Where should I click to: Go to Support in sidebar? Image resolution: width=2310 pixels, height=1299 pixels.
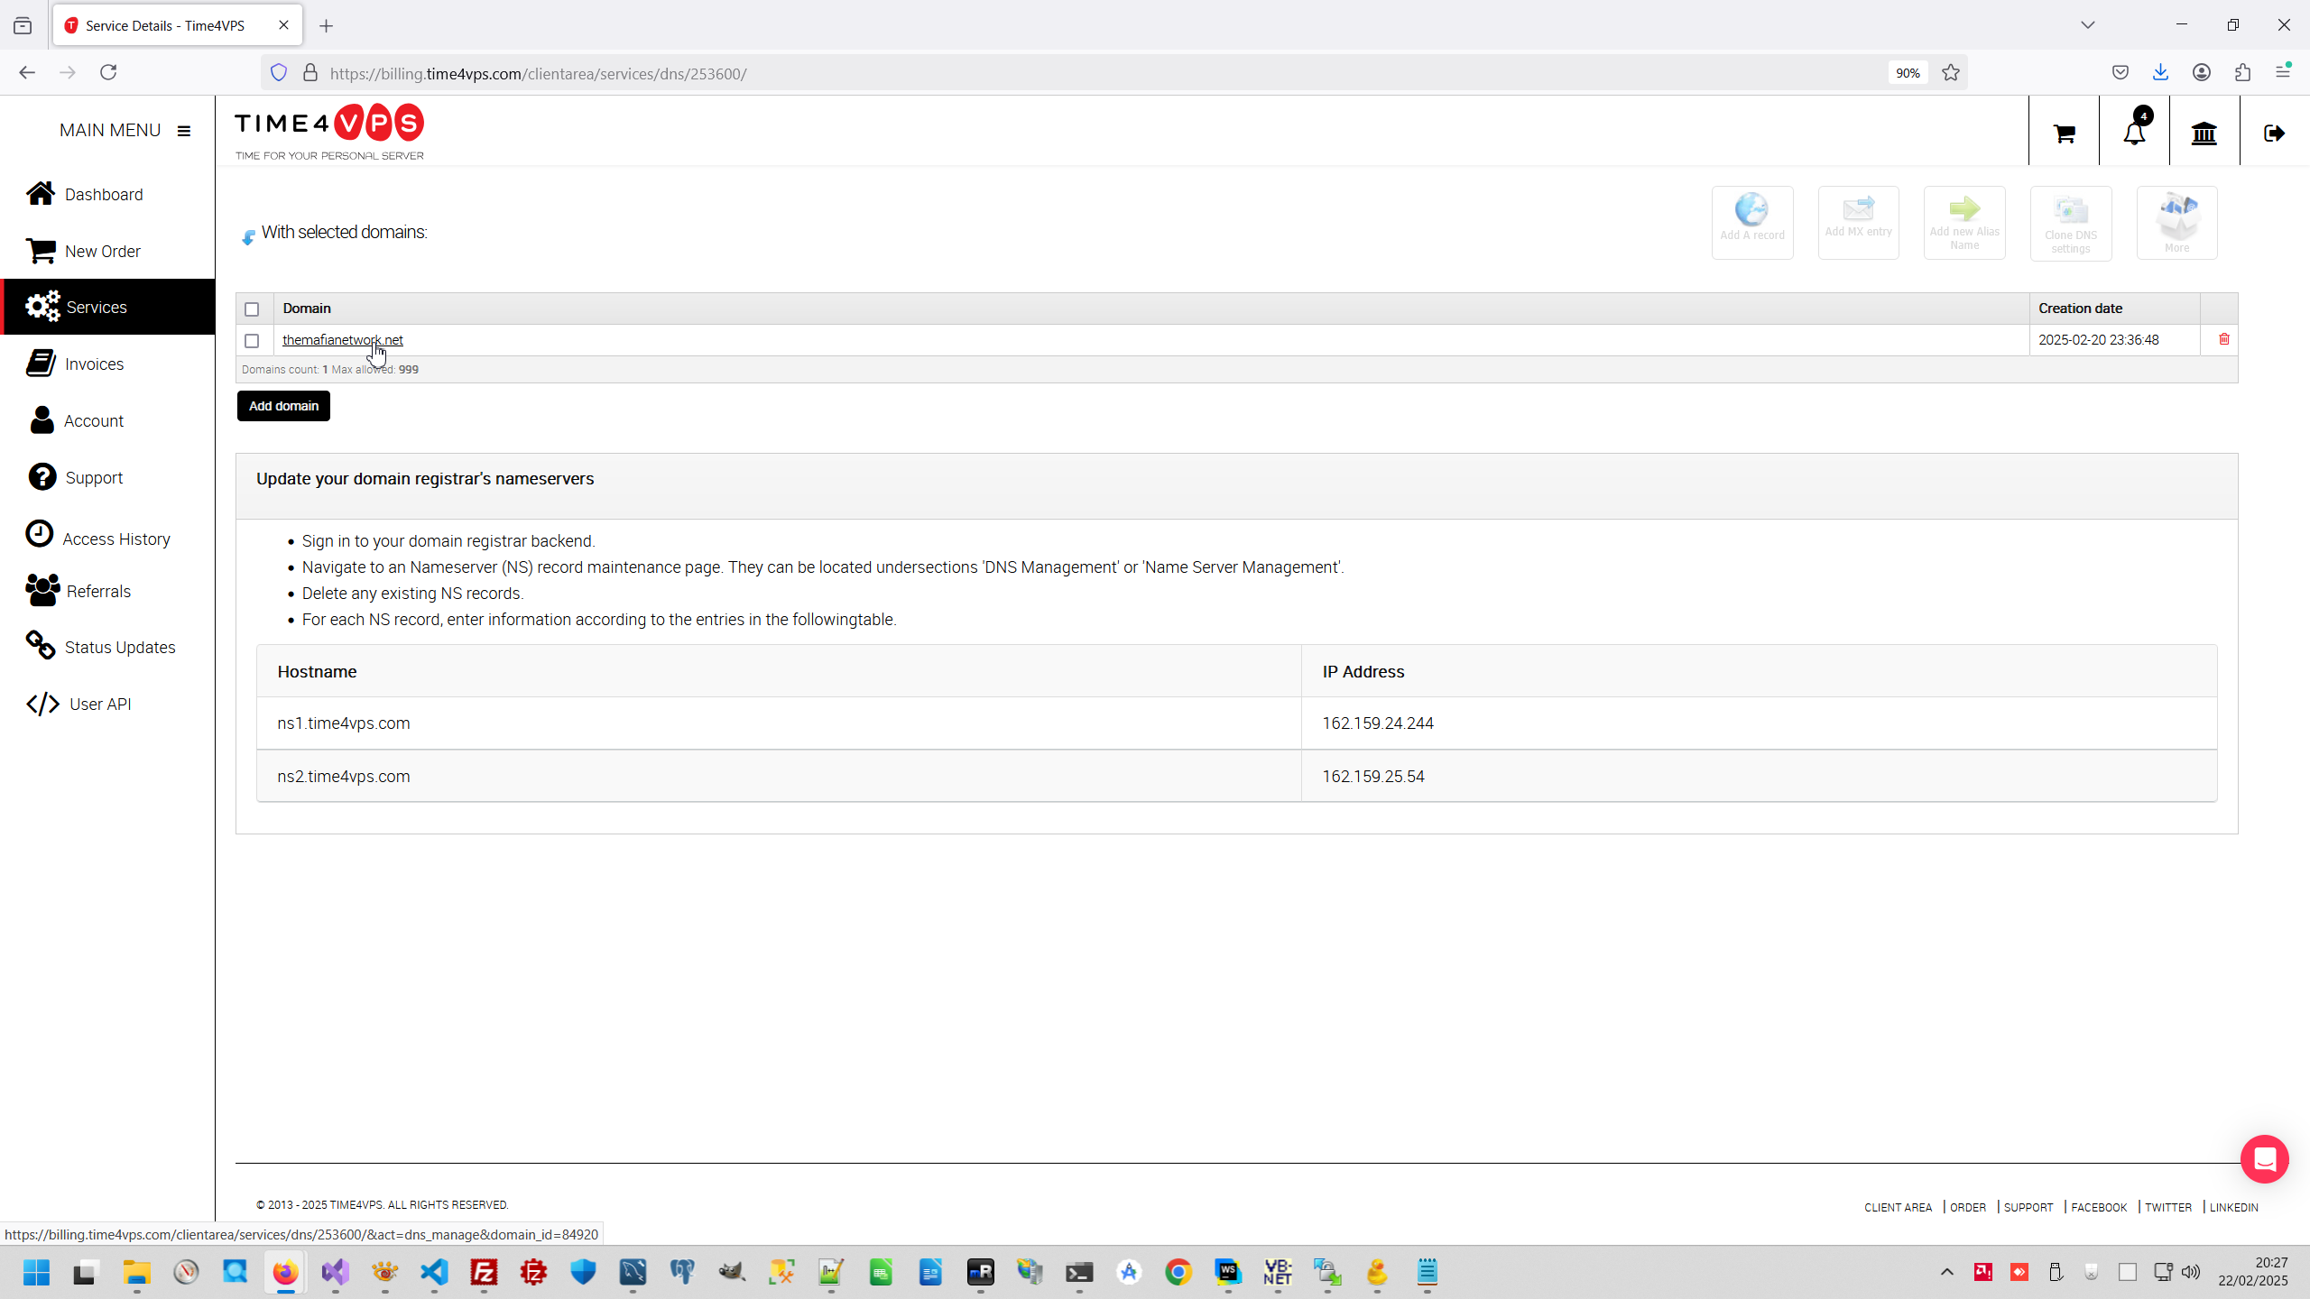94,477
